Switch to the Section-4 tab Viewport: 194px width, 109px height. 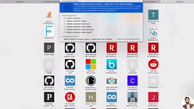point(20,2)
